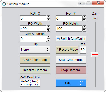
Task: Increase ROI - Y value with up arrow
Action: [x=84, y=17]
